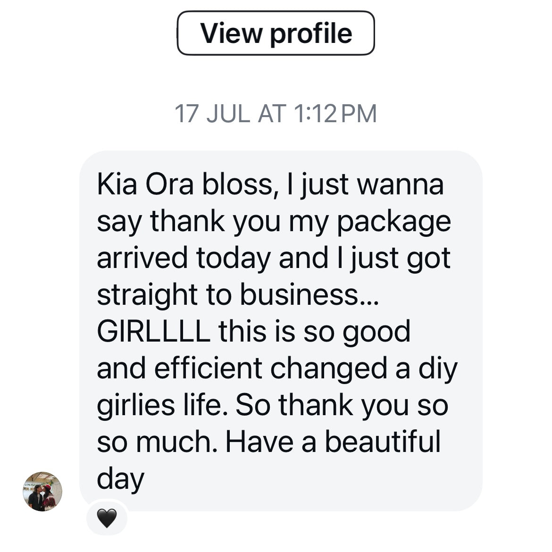Screen dimensions: 552x552
Task: Select the received message bubble
Action: click(x=281, y=330)
